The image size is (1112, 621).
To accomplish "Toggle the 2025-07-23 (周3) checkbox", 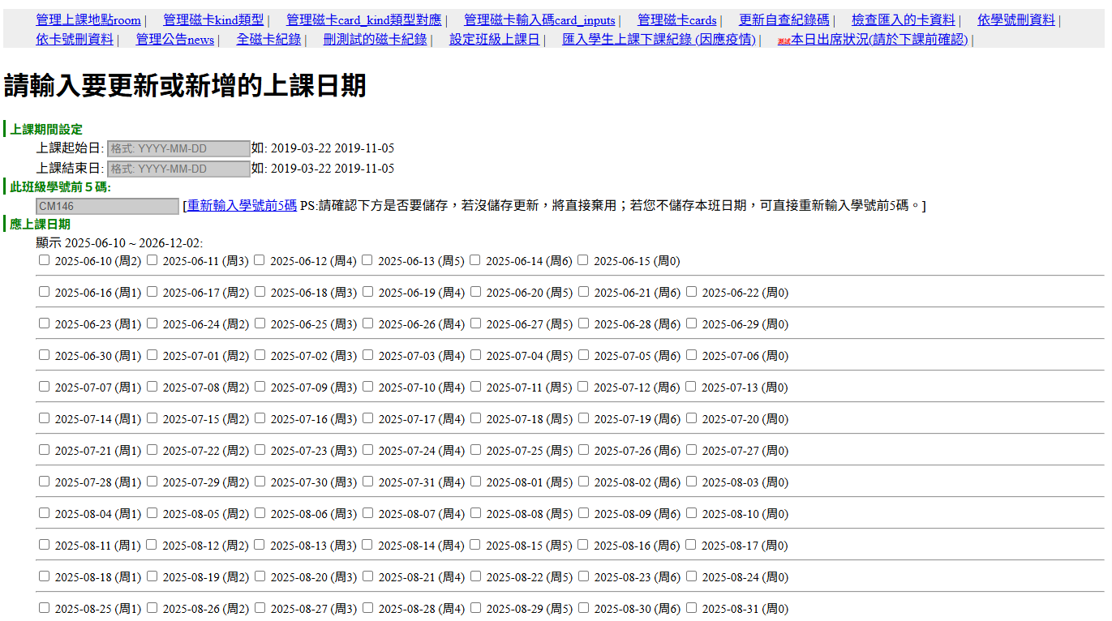I will pos(260,450).
